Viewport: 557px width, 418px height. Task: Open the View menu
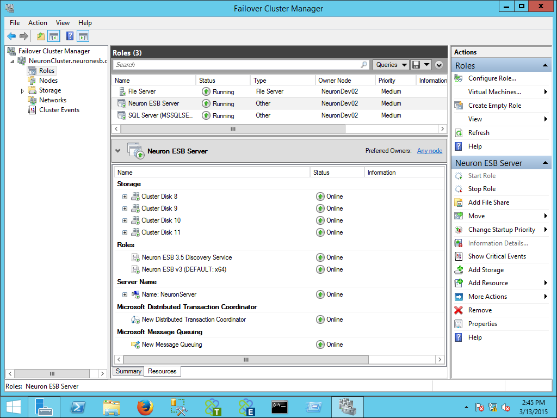click(x=63, y=23)
